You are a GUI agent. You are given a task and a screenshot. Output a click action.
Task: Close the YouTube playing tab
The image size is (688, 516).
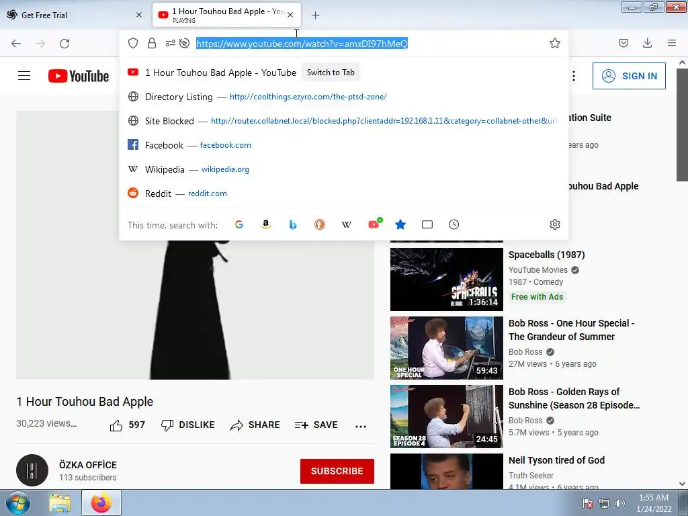coord(290,15)
